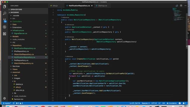
Task: Open the Manage gear icon
Action: (4, 98)
